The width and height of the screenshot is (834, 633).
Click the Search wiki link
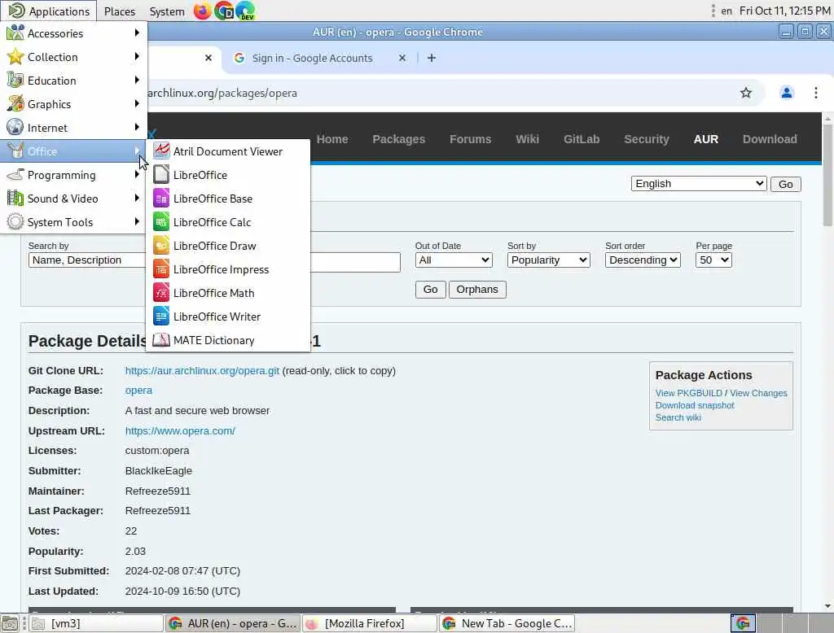click(x=678, y=417)
